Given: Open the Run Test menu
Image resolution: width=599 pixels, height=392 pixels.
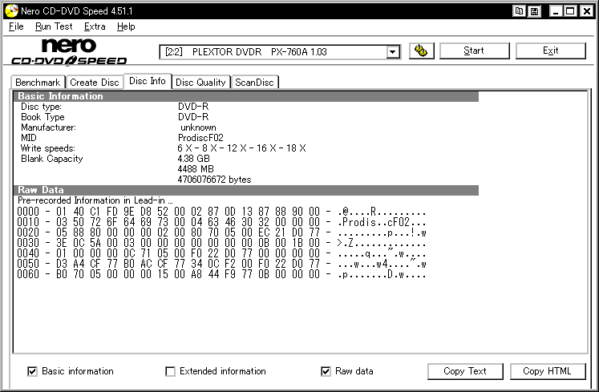Looking at the screenshot, I should pyautogui.click(x=54, y=26).
